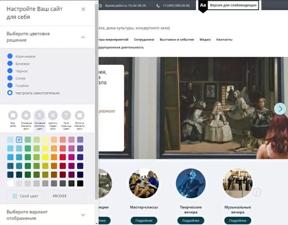Pick the white swatch in grayscale row
Screen dimensions: 288x225
point(10,184)
